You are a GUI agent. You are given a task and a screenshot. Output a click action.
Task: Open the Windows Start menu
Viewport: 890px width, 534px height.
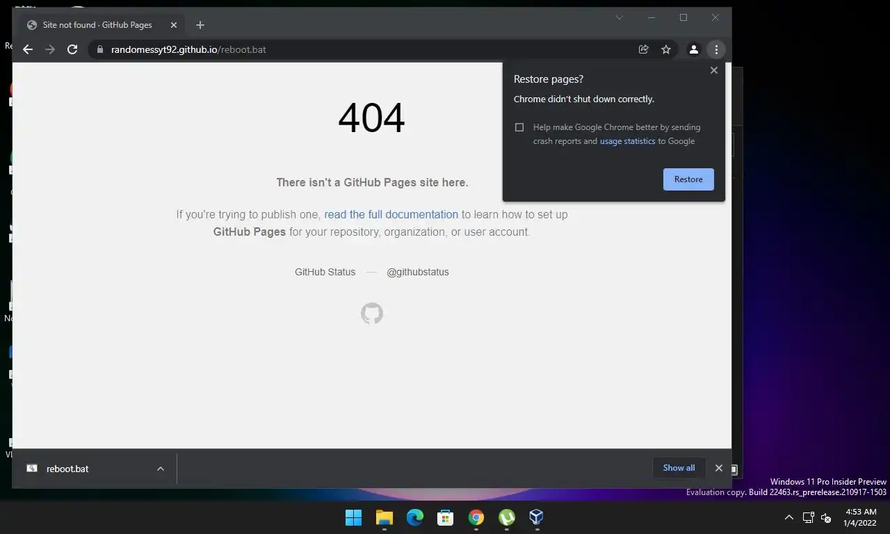tap(353, 517)
